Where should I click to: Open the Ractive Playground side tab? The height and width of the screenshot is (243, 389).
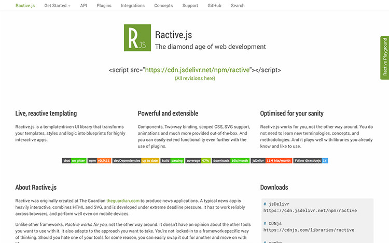(x=384, y=58)
